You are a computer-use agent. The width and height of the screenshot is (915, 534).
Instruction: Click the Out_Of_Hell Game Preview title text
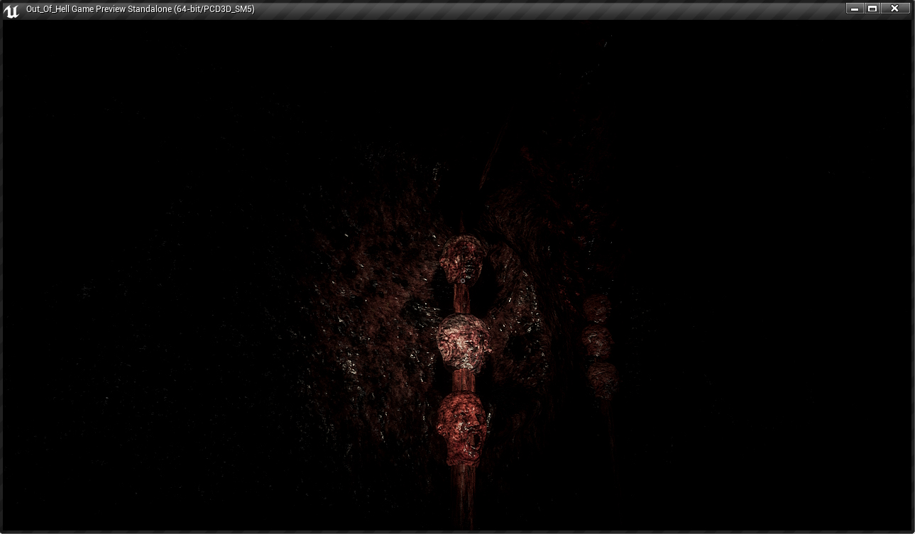[140, 9]
